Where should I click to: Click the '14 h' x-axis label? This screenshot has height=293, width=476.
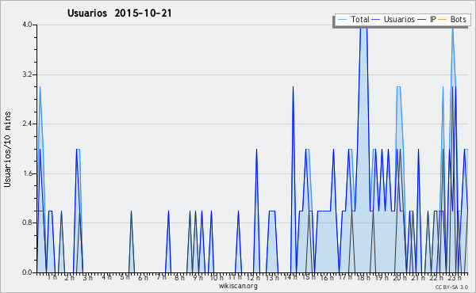[x=290, y=277]
